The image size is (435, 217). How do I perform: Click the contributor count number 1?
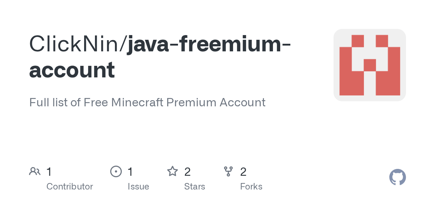[49, 172]
